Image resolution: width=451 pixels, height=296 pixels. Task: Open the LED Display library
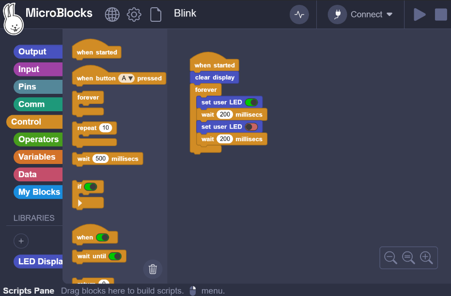[38, 262]
